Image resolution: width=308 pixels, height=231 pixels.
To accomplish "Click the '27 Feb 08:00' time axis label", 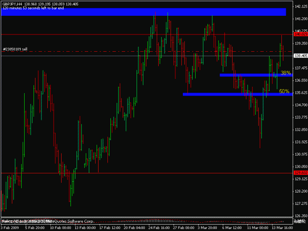I will pyautogui.click(x=183, y=228).
